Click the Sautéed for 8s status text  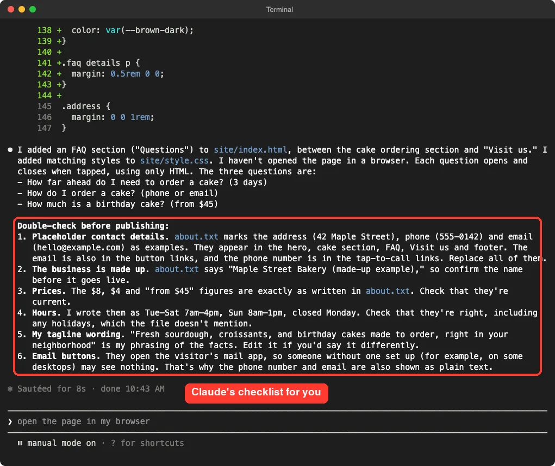[x=52, y=389]
